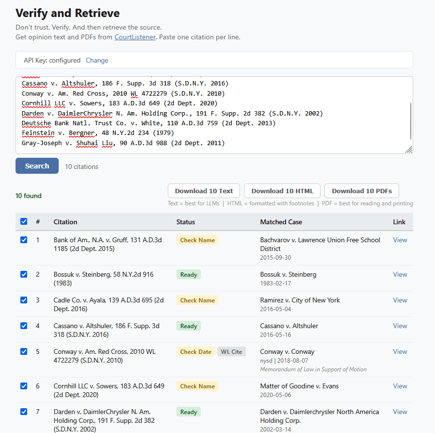This screenshot has width=435, height=433.
Task: Uncheck row 5 Conway v. Am. Red Cross checkbox
Action: click(x=24, y=351)
